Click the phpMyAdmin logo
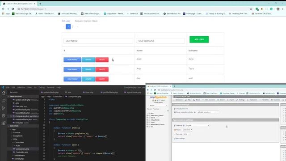This screenshot has width=286, height=161. click(158, 97)
